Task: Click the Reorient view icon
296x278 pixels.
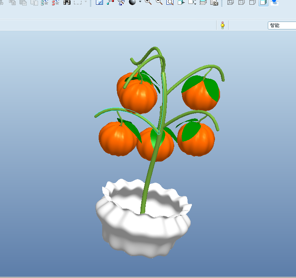Action: (x=181, y=2)
